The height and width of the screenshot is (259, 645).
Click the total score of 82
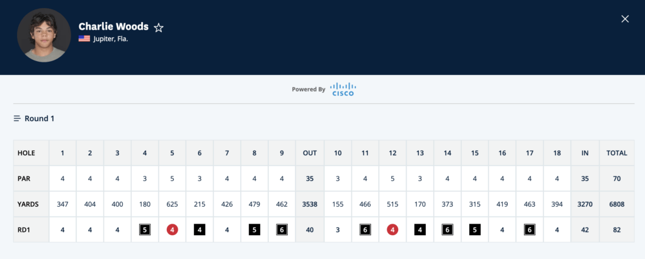(x=617, y=230)
